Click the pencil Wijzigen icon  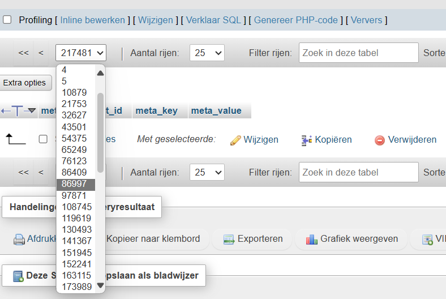pyautogui.click(x=235, y=140)
